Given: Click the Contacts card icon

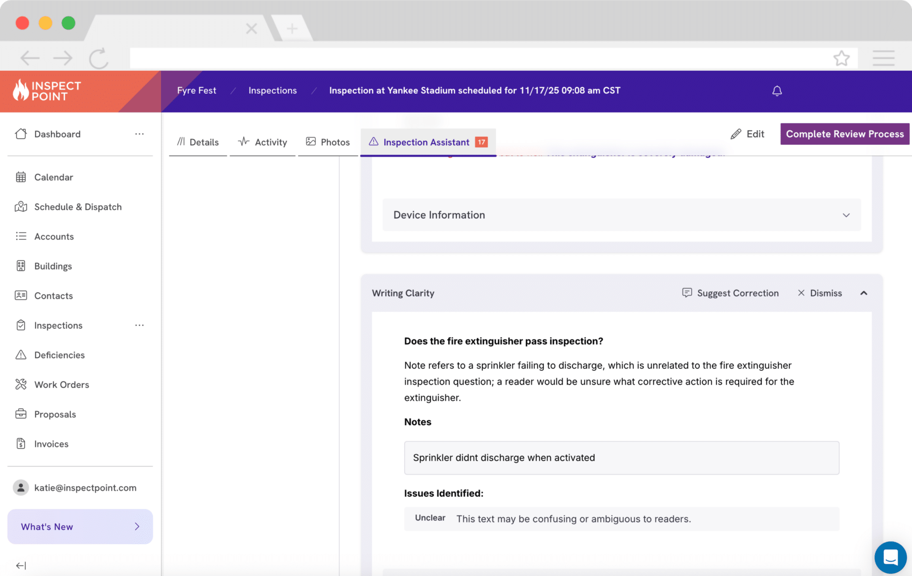Looking at the screenshot, I should [x=21, y=296].
